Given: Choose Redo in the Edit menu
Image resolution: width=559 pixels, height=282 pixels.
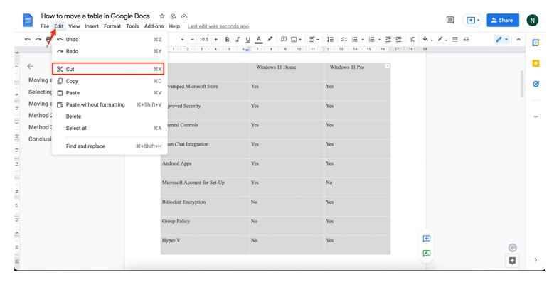Looking at the screenshot, I should click(110, 51).
